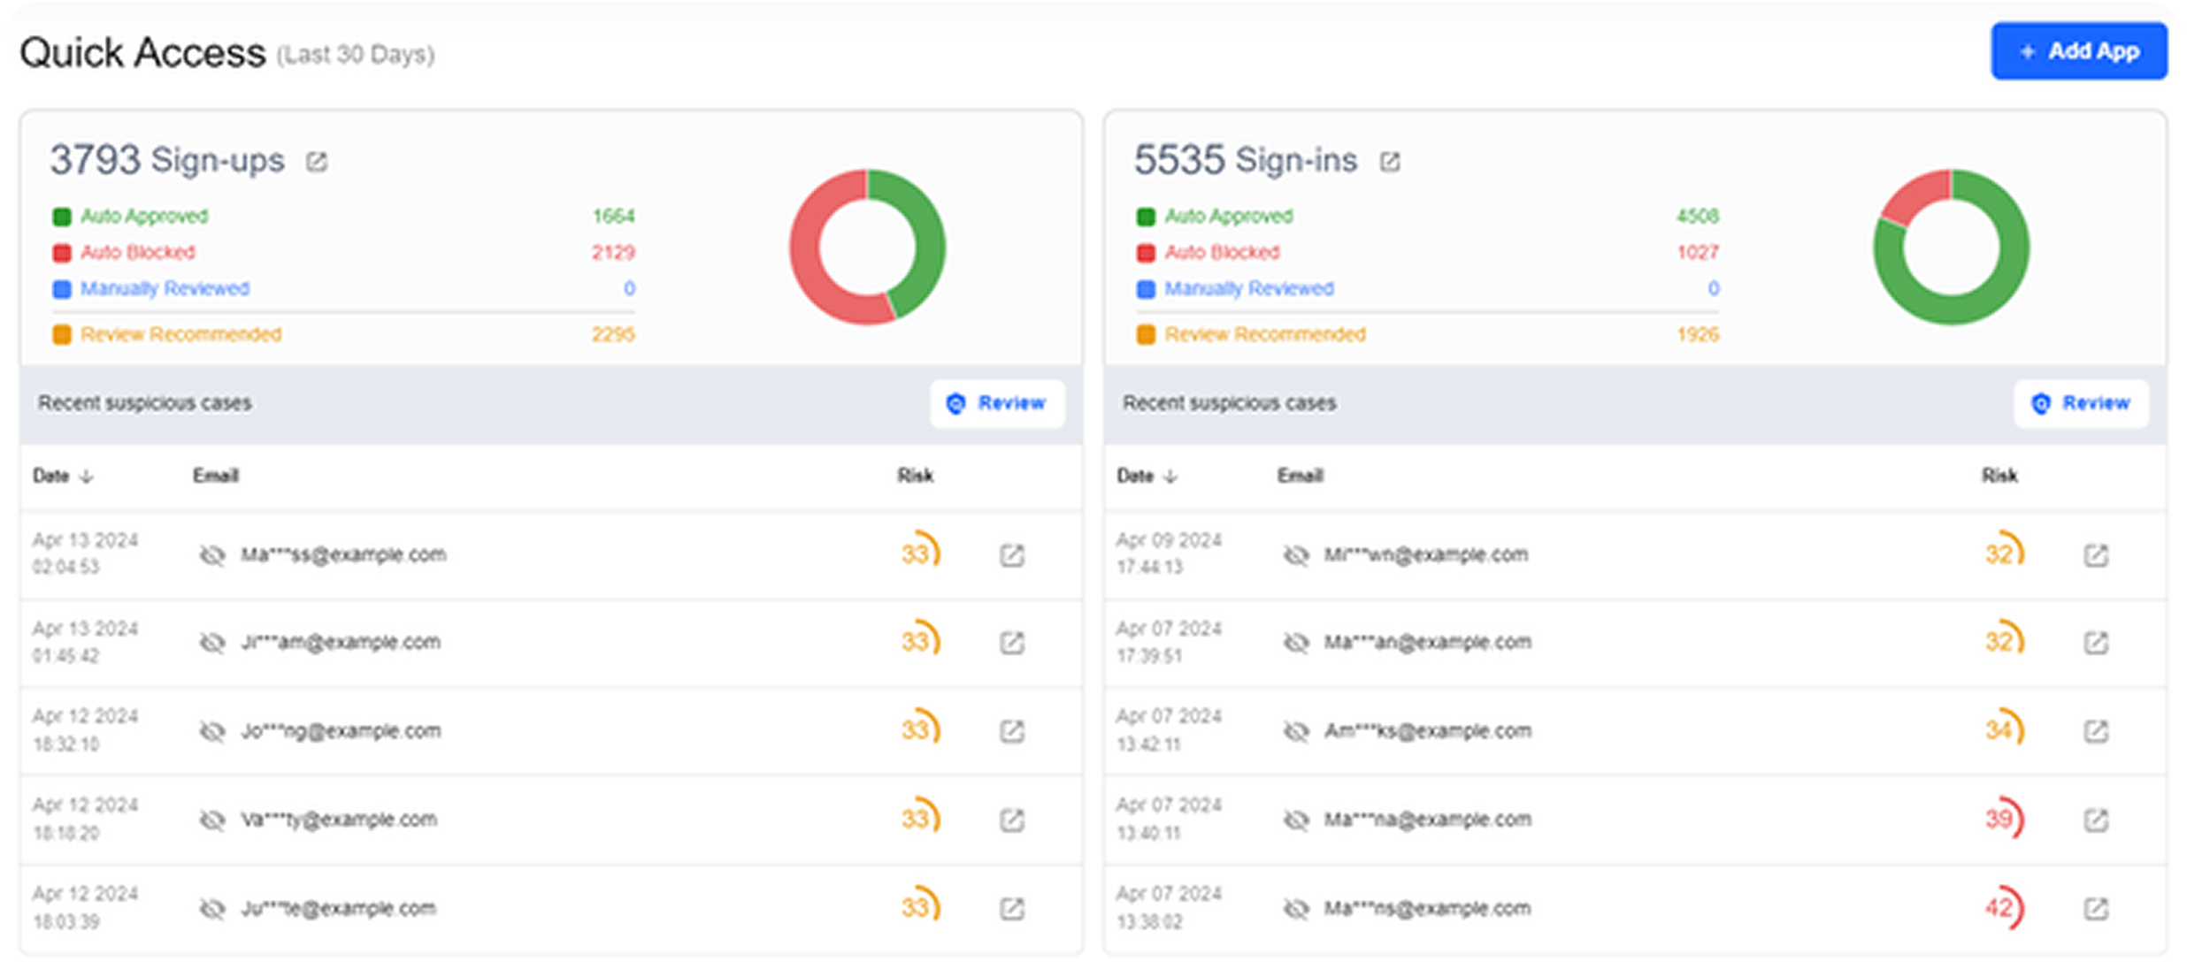
Task: Click the Add App button
Action: click(2078, 51)
